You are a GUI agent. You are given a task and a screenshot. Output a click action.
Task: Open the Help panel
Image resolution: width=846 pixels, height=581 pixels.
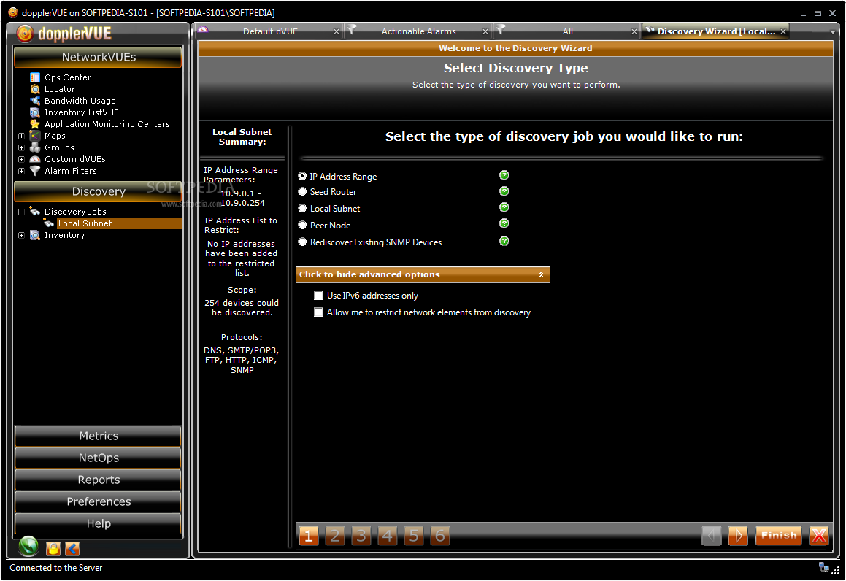(x=99, y=524)
